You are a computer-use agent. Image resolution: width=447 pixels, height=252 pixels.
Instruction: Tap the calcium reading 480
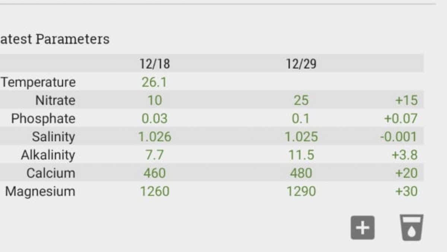(301, 173)
